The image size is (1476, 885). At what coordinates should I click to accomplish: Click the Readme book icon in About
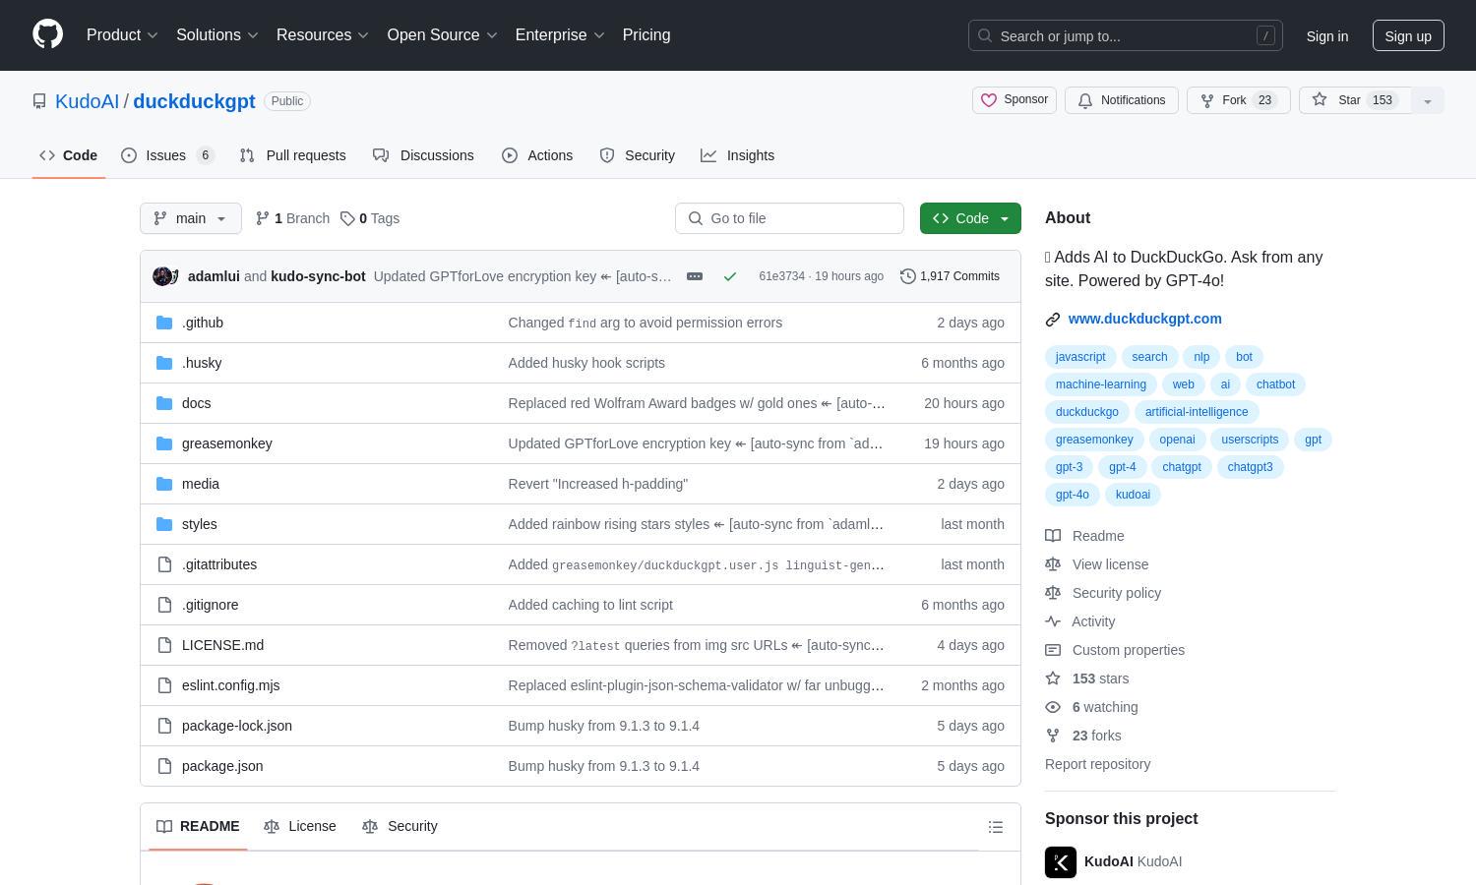[x=1053, y=536]
